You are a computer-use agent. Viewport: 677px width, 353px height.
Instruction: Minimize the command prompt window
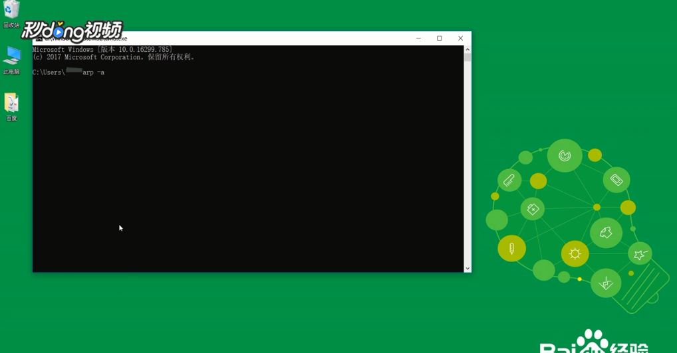[x=418, y=38]
